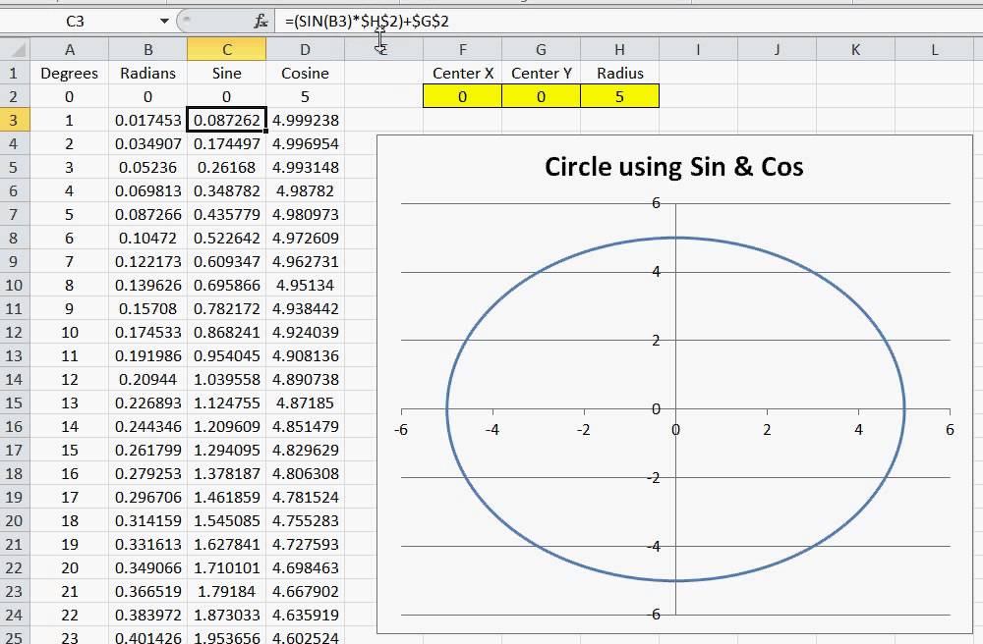Open the Name Box dropdown arrow
Viewport: 983px width, 644px height.
[x=164, y=22]
